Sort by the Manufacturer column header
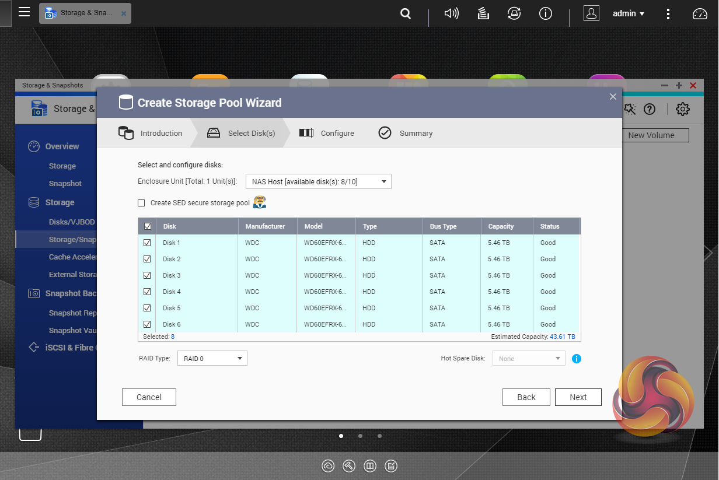 (x=268, y=226)
